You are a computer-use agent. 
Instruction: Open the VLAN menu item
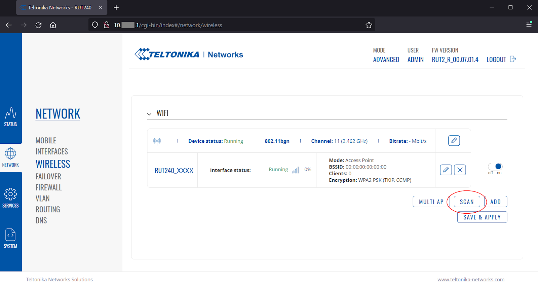coord(43,199)
